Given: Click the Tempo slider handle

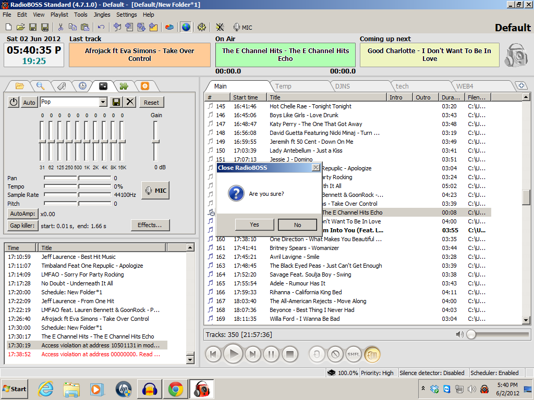Looking at the screenshot, I should pyautogui.click(x=78, y=186).
